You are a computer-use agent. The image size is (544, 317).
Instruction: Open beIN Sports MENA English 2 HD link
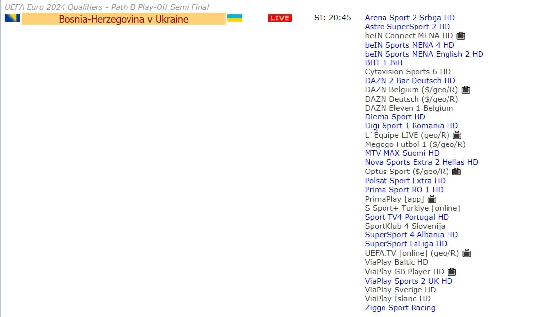pyautogui.click(x=424, y=54)
